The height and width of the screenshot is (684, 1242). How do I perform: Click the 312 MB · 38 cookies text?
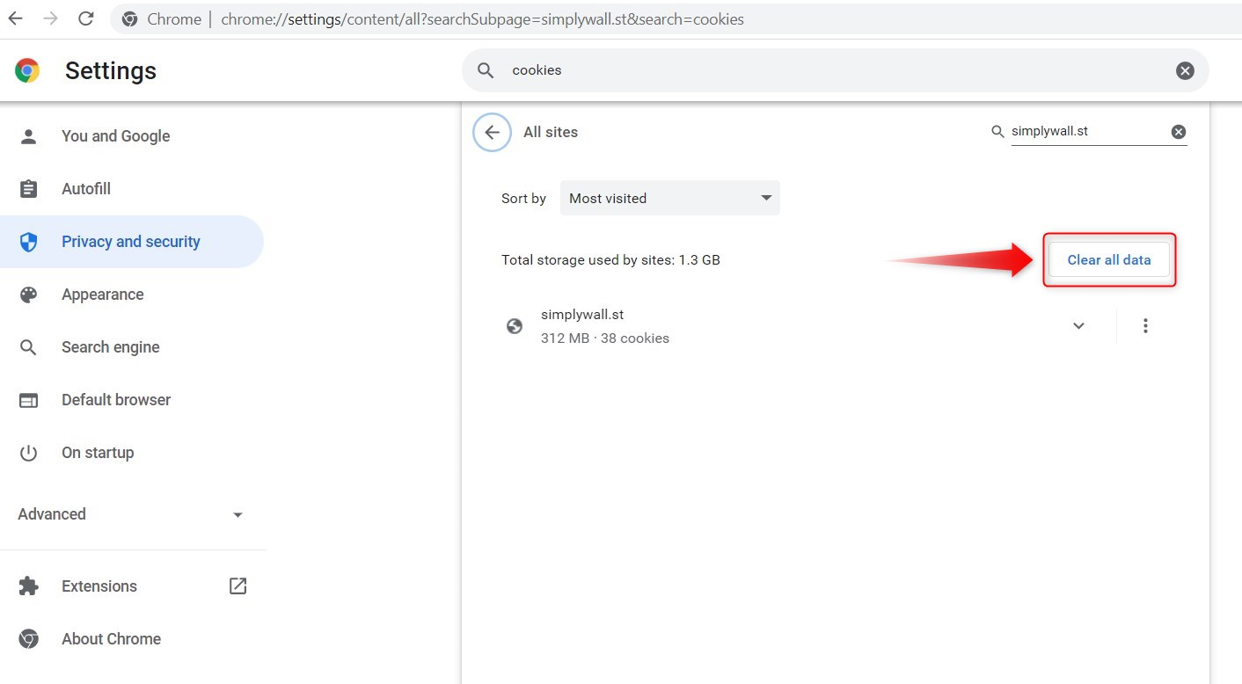click(x=605, y=338)
